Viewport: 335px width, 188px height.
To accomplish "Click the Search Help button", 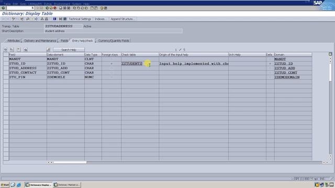I will 69,50.
